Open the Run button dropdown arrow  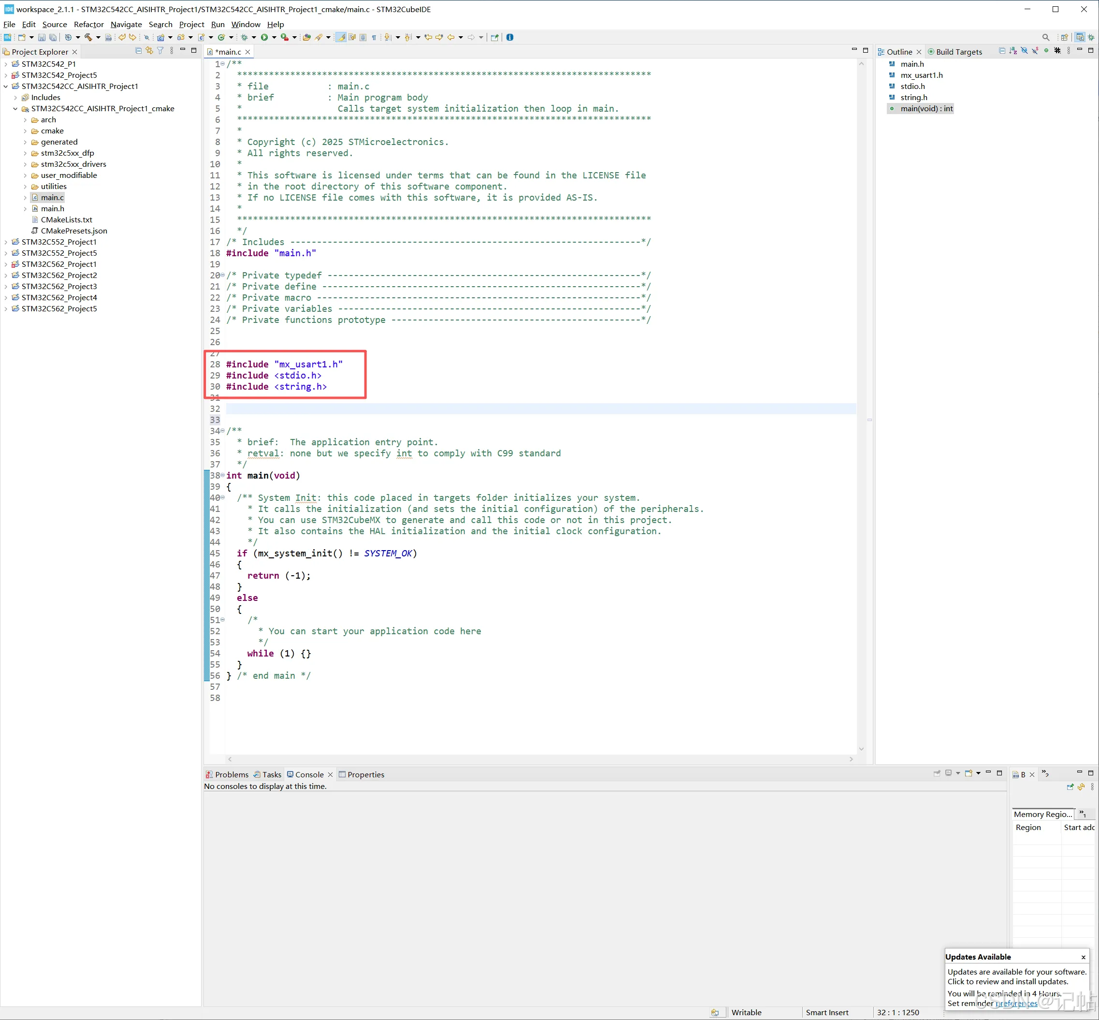(274, 38)
